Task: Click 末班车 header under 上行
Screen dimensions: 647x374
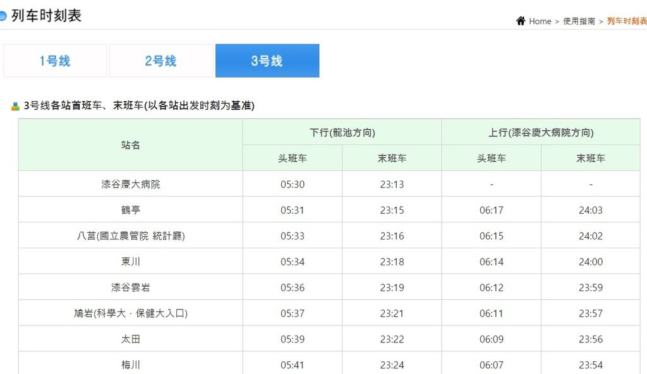Action: click(591, 158)
